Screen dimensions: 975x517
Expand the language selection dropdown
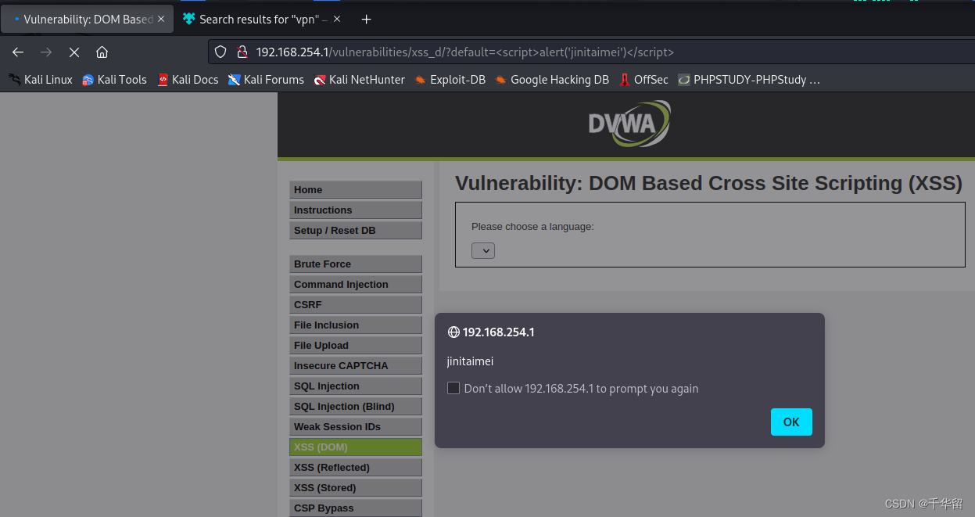coord(483,250)
